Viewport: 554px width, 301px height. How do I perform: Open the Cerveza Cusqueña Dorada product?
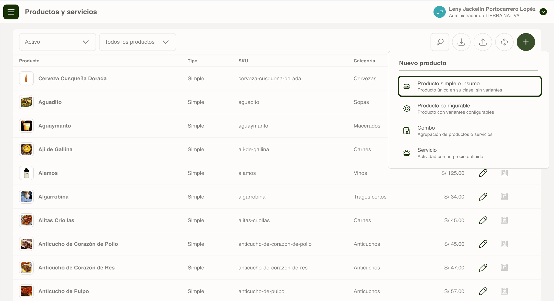[72, 78]
